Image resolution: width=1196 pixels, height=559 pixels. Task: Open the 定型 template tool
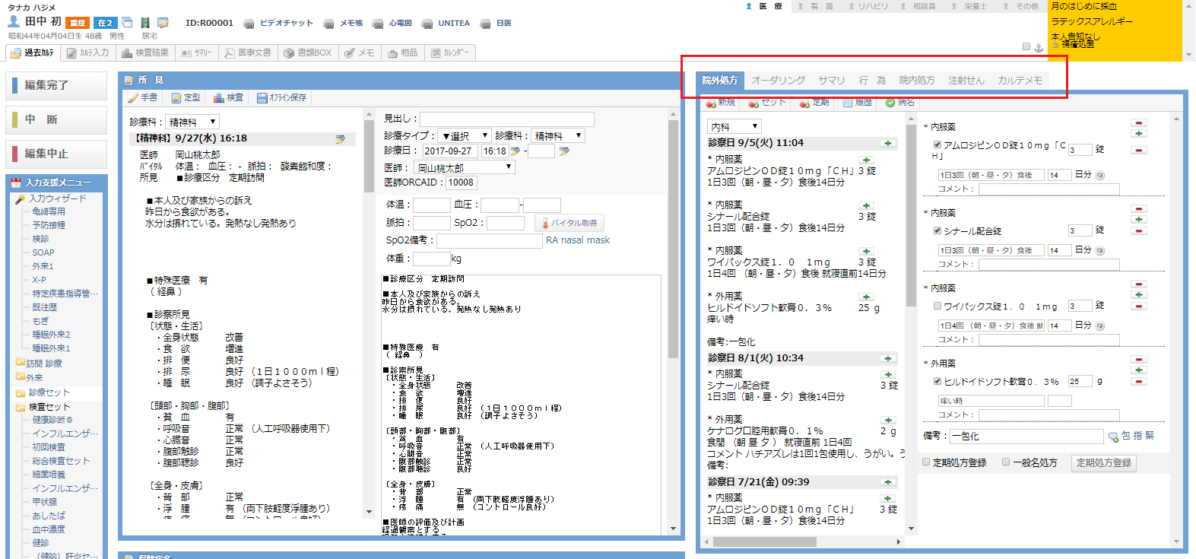click(x=186, y=97)
